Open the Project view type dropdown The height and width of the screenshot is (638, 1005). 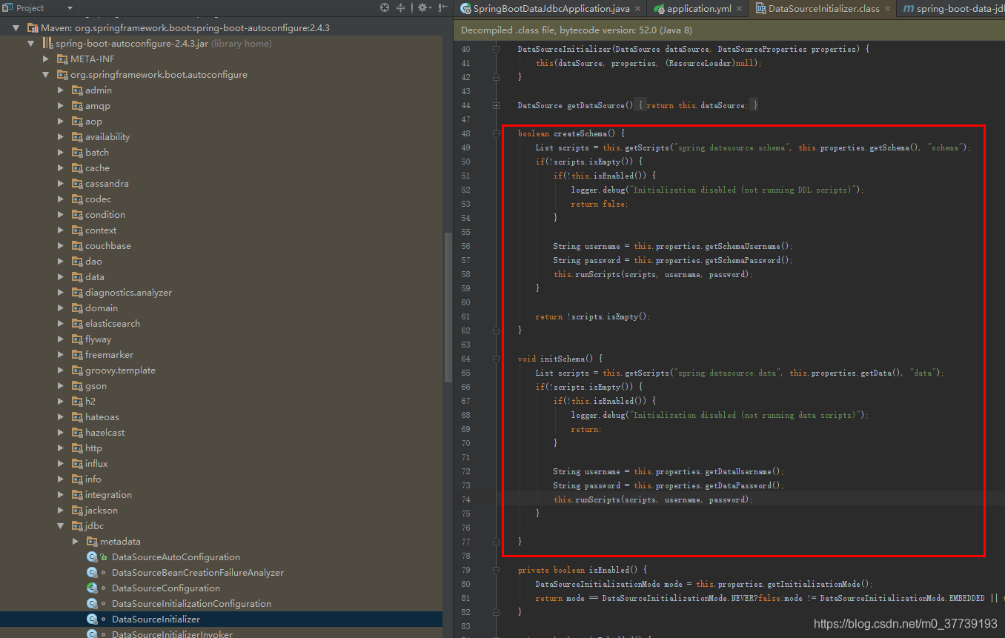point(70,8)
